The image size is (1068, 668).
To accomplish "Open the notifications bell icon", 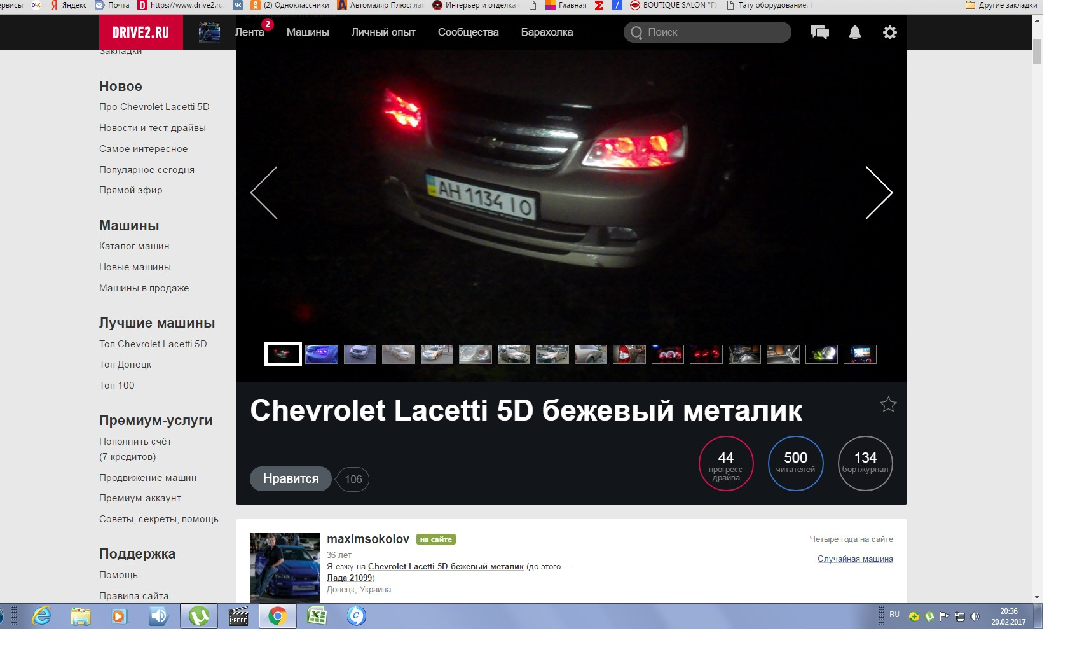I will coord(855,32).
